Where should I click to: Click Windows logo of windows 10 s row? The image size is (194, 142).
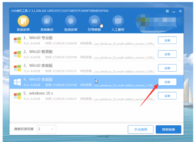click(x=17, y=96)
